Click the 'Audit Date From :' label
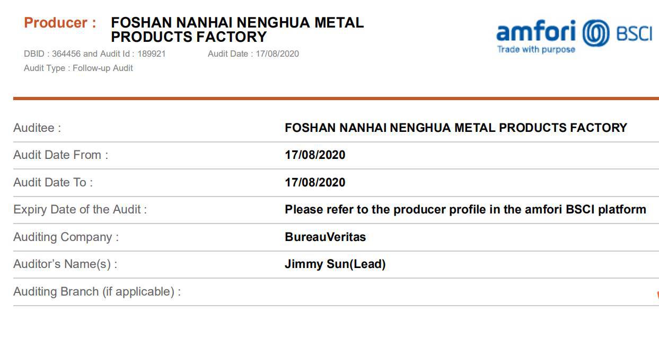Screen dimensions: 659x348 (x=60, y=155)
